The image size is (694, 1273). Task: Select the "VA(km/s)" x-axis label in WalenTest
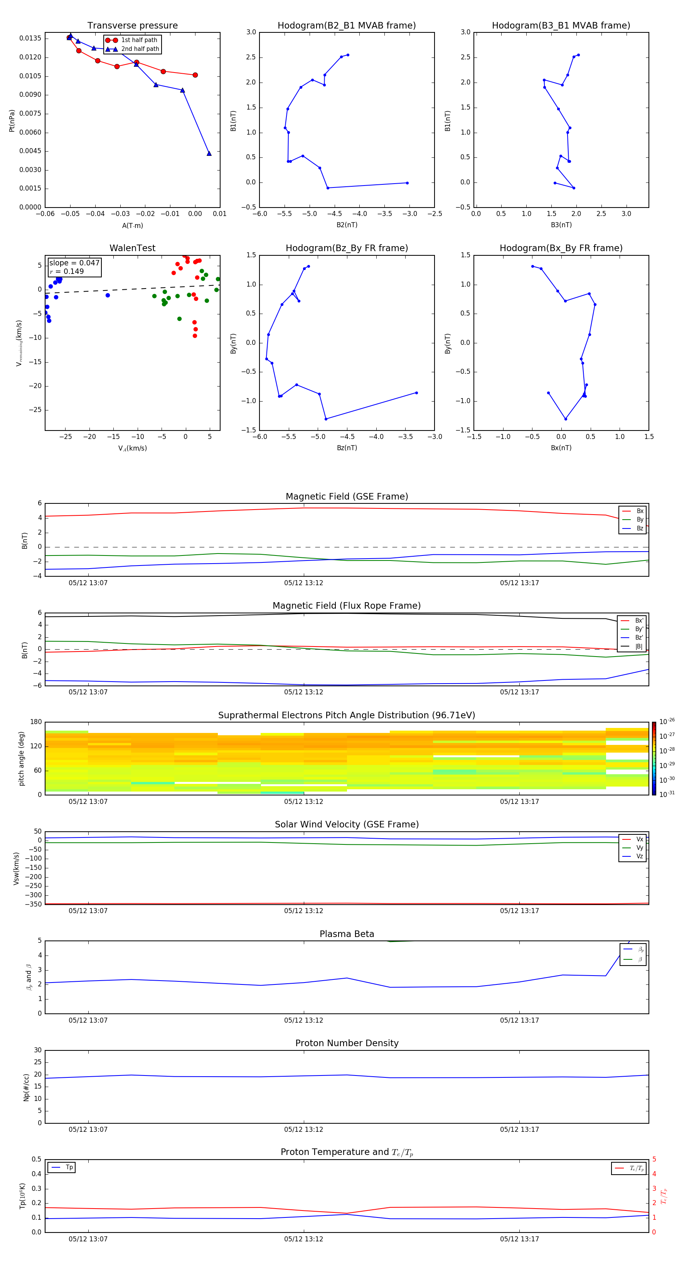click(x=132, y=448)
